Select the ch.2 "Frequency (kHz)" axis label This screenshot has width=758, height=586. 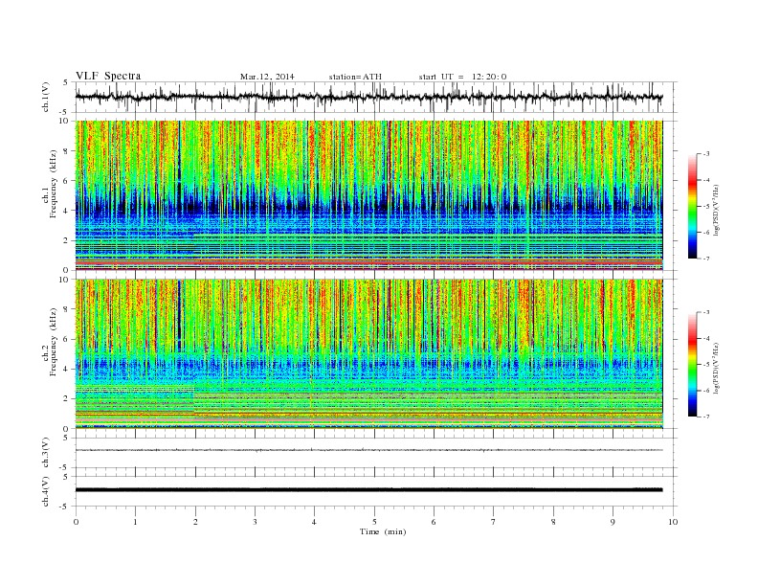pyautogui.click(x=53, y=341)
